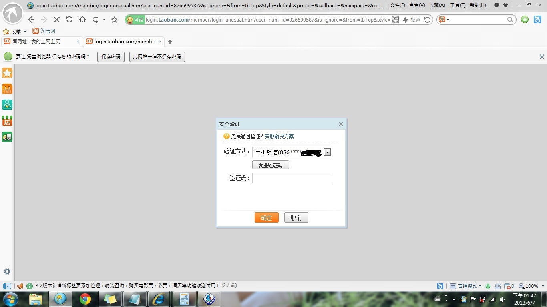Click the truck logistics icon in the sidebar
The image size is (547, 307).
click(x=7, y=137)
